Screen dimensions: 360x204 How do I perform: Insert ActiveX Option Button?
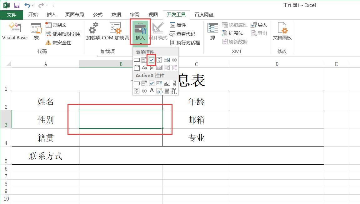pyautogui.click(x=144, y=91)
